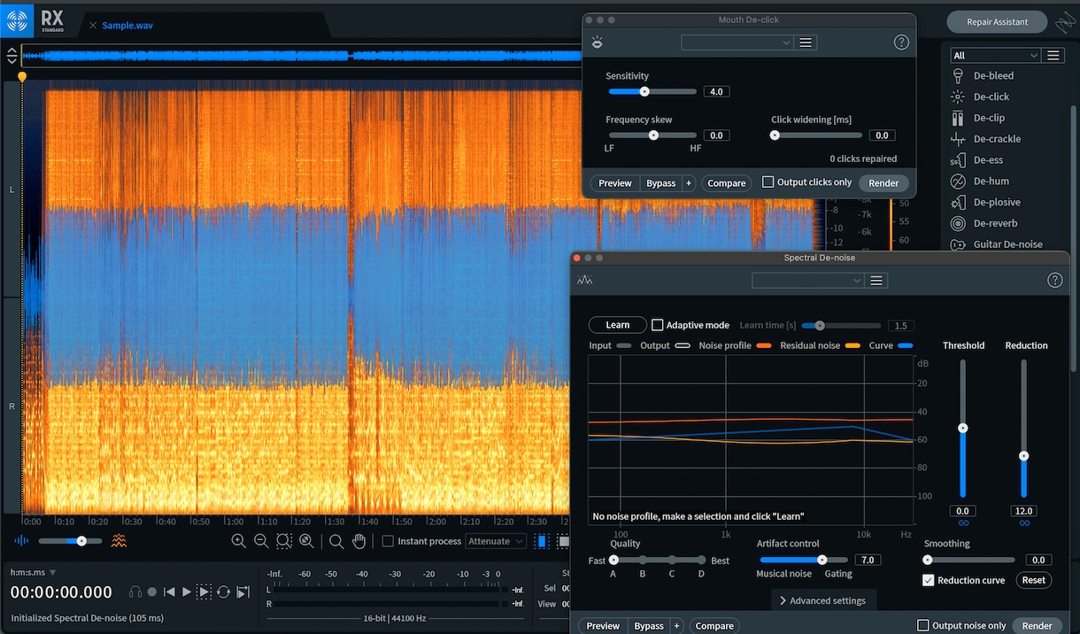Click zoom to selection icon
Screen dimensions: 1080x634
(x=284, y=541)
